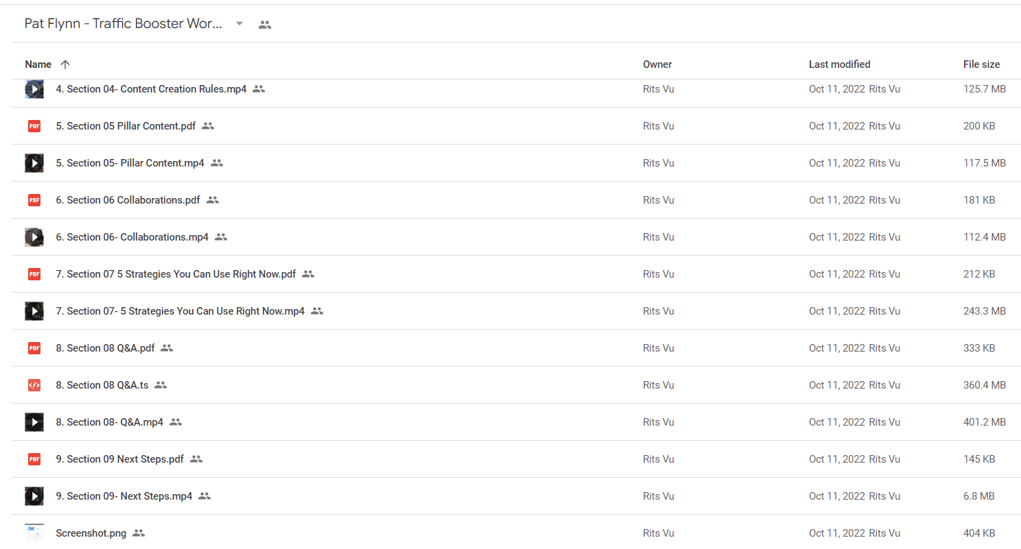Click the 145 KB file size value
1021x549 pixels.
[x=979, y=459]
